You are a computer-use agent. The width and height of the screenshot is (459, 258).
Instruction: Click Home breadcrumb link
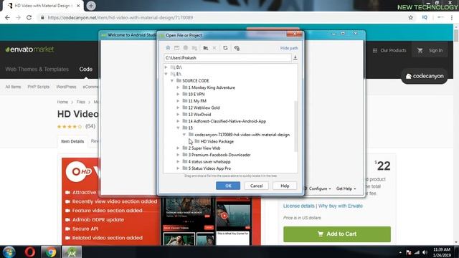(x=62, y=102)
